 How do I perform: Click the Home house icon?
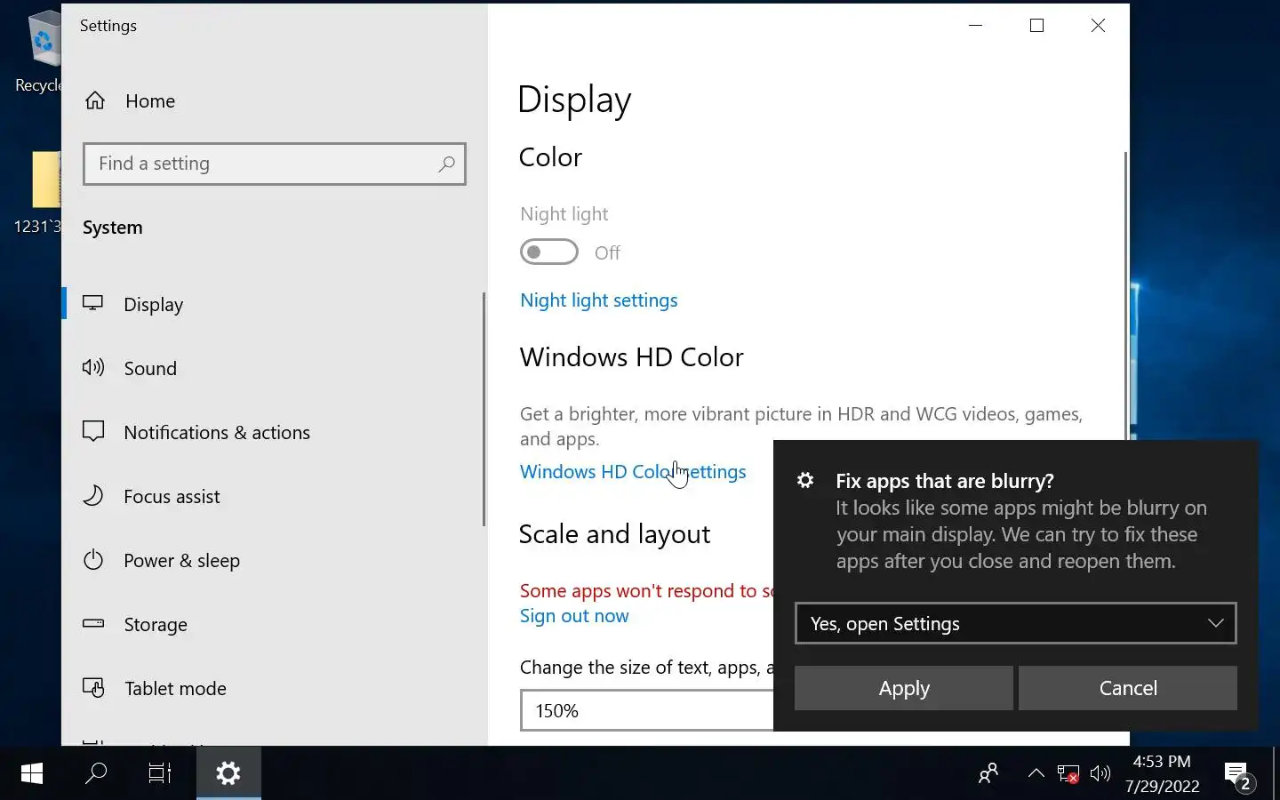pyautogui.click(x=95, y=101)
